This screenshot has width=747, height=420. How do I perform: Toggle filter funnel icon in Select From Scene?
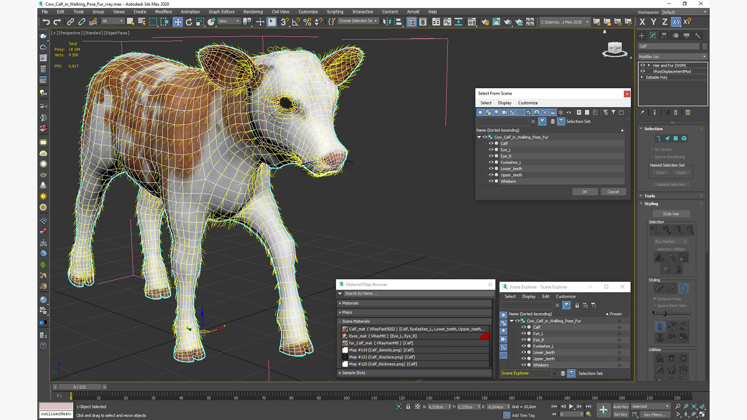(x=542, y=121)
